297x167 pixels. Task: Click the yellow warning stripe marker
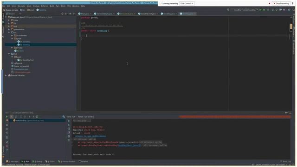[291, 26]
